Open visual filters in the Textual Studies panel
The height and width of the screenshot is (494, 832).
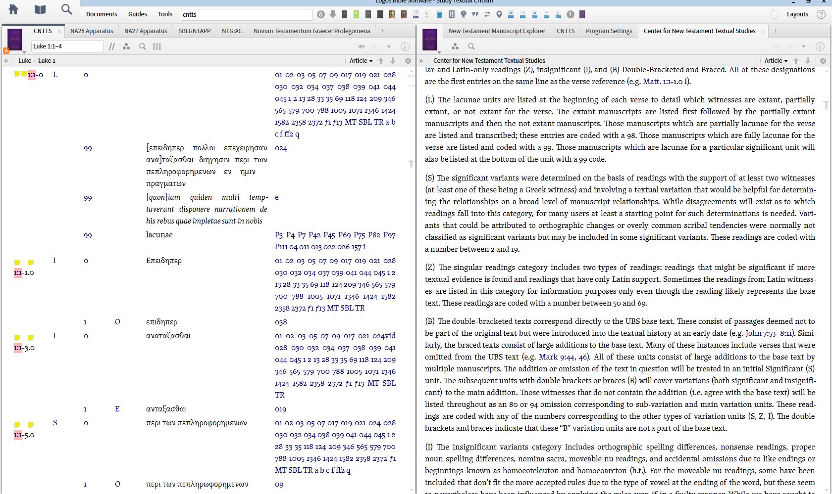pyautogui.click(x=455, y=46)
